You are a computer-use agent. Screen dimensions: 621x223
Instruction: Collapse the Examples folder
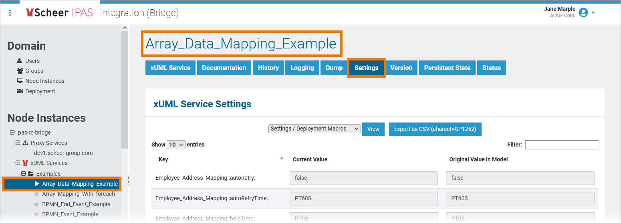pyautogui.click(x=23, y=174)
